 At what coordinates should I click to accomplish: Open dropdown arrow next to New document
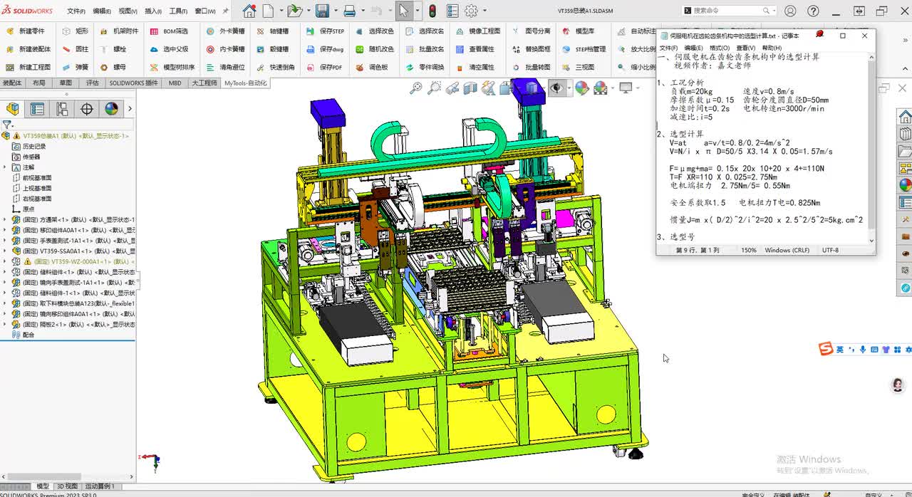[281, 11]
